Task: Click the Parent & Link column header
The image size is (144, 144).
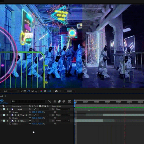Action: point(57,106)
